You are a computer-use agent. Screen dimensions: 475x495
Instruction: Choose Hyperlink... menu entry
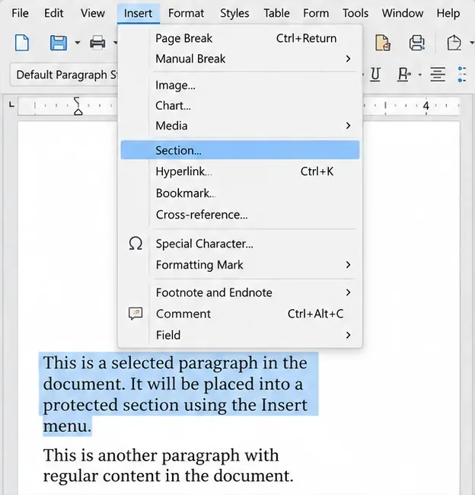pos(240,171)
